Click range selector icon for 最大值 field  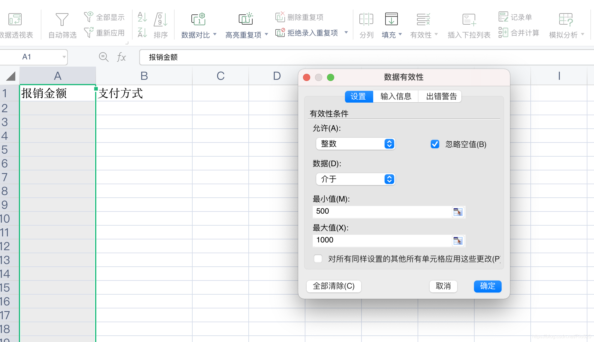coord(458,241)
